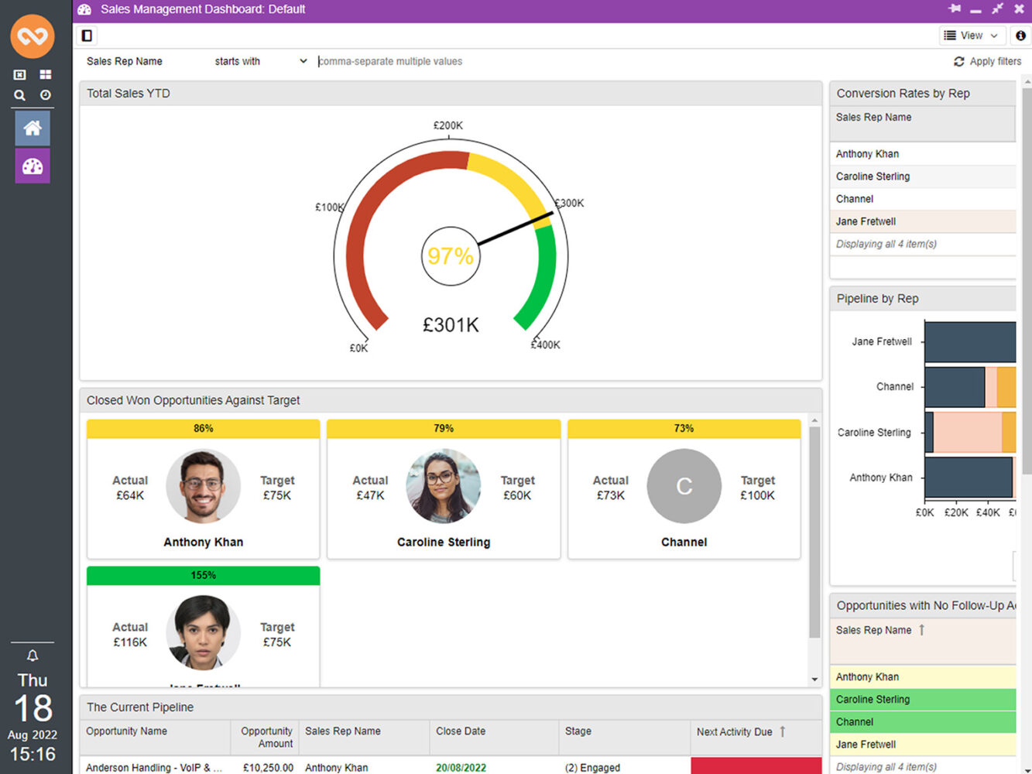The width and height of the screenshot is (1032, 774).
Task: Select the purple dashboard gauge sidebar icon
Action: 33,166
